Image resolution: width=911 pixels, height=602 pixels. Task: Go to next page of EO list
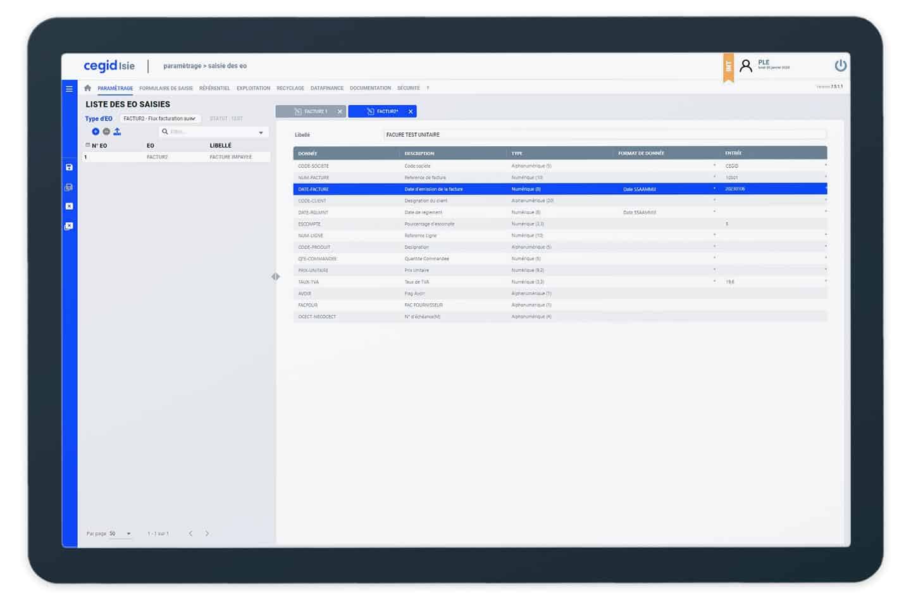[x=207, y=534]
